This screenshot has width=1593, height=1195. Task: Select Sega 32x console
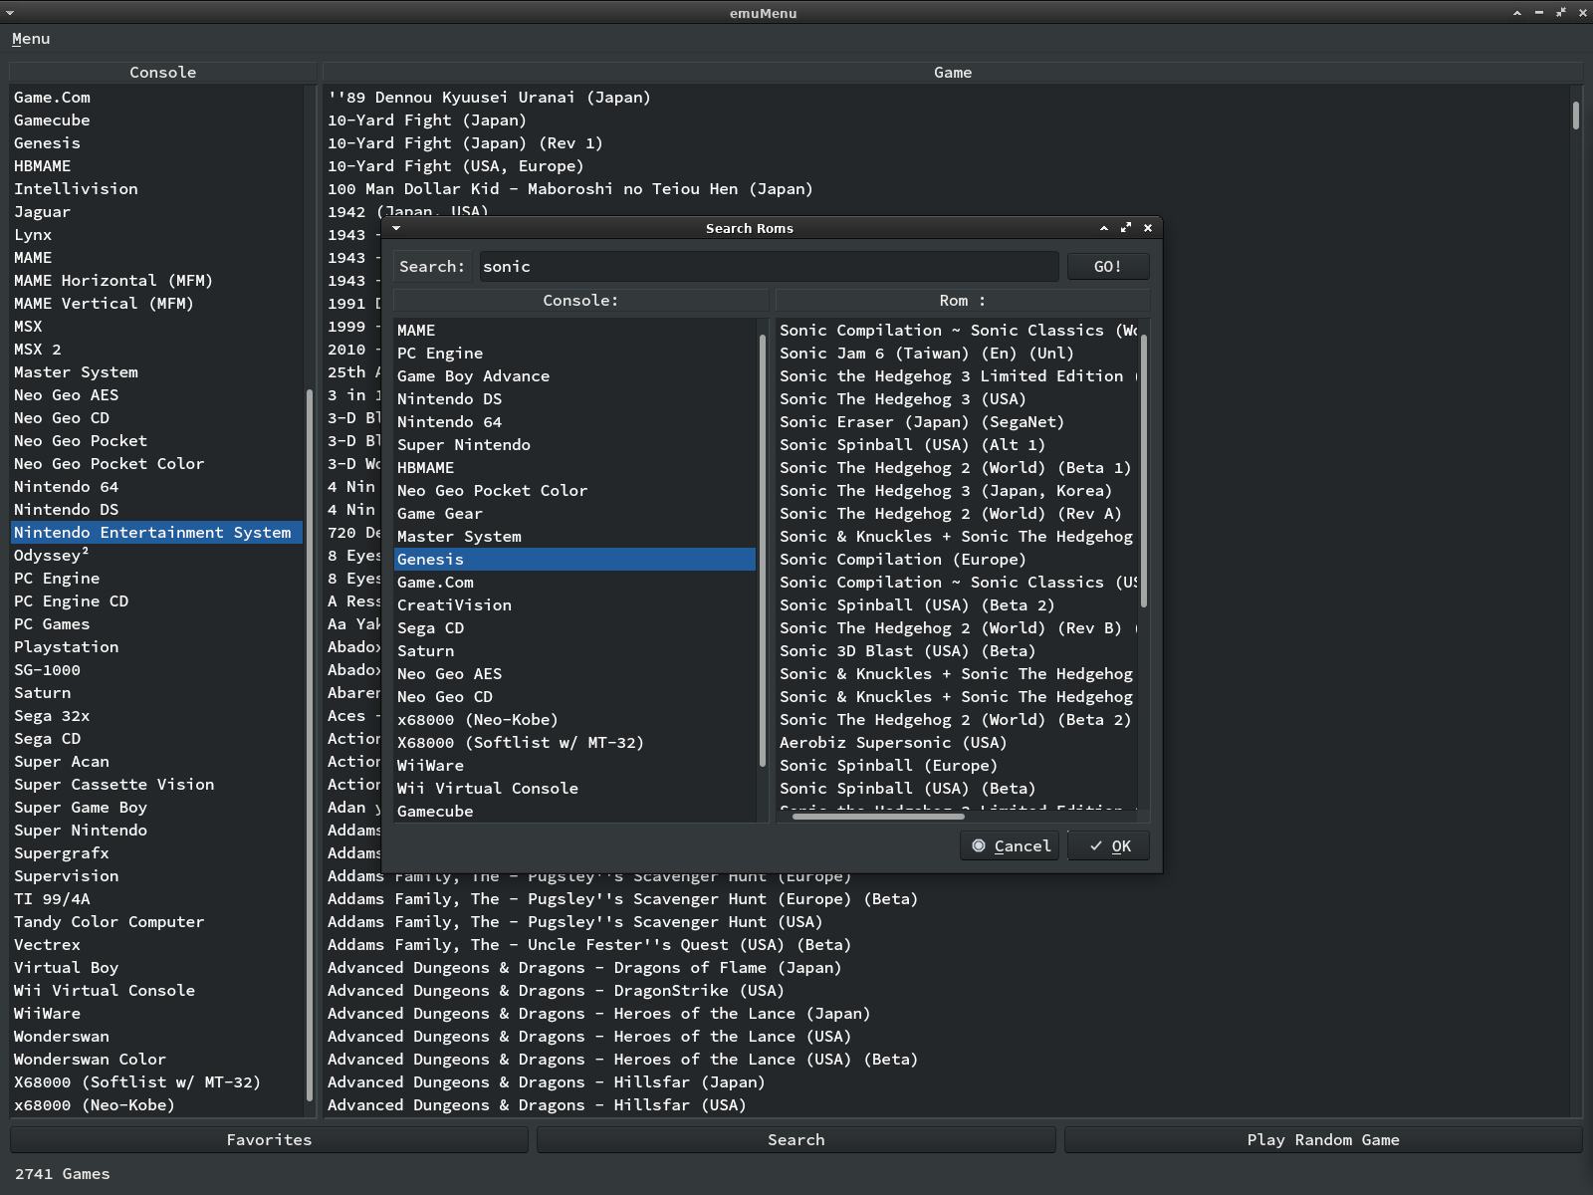156,716
